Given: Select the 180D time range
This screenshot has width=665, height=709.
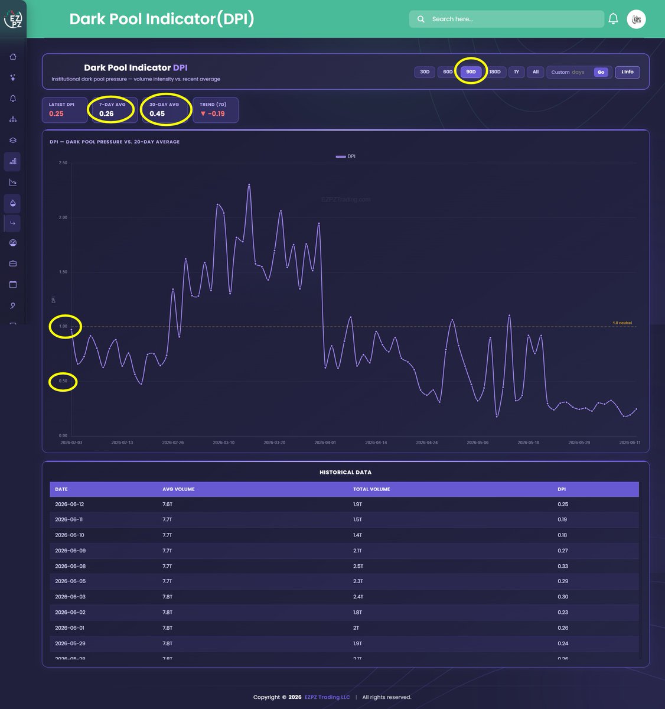Looking at the screenshot, I should [x=495, y=72].
